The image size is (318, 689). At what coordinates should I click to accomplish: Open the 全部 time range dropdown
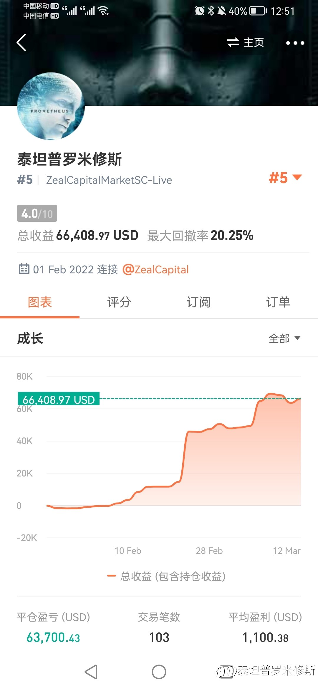285,338
